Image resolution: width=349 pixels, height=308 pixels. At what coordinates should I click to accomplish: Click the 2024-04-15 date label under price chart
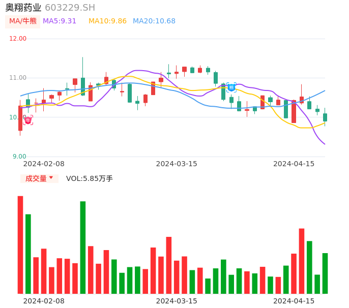pos(294,164)
